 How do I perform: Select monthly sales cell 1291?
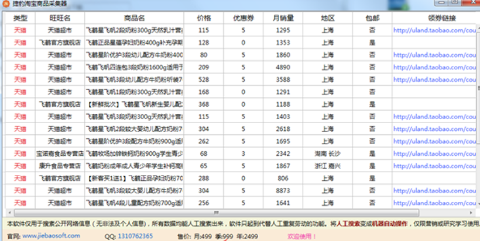pyautogui.click(x=283, y=92)
